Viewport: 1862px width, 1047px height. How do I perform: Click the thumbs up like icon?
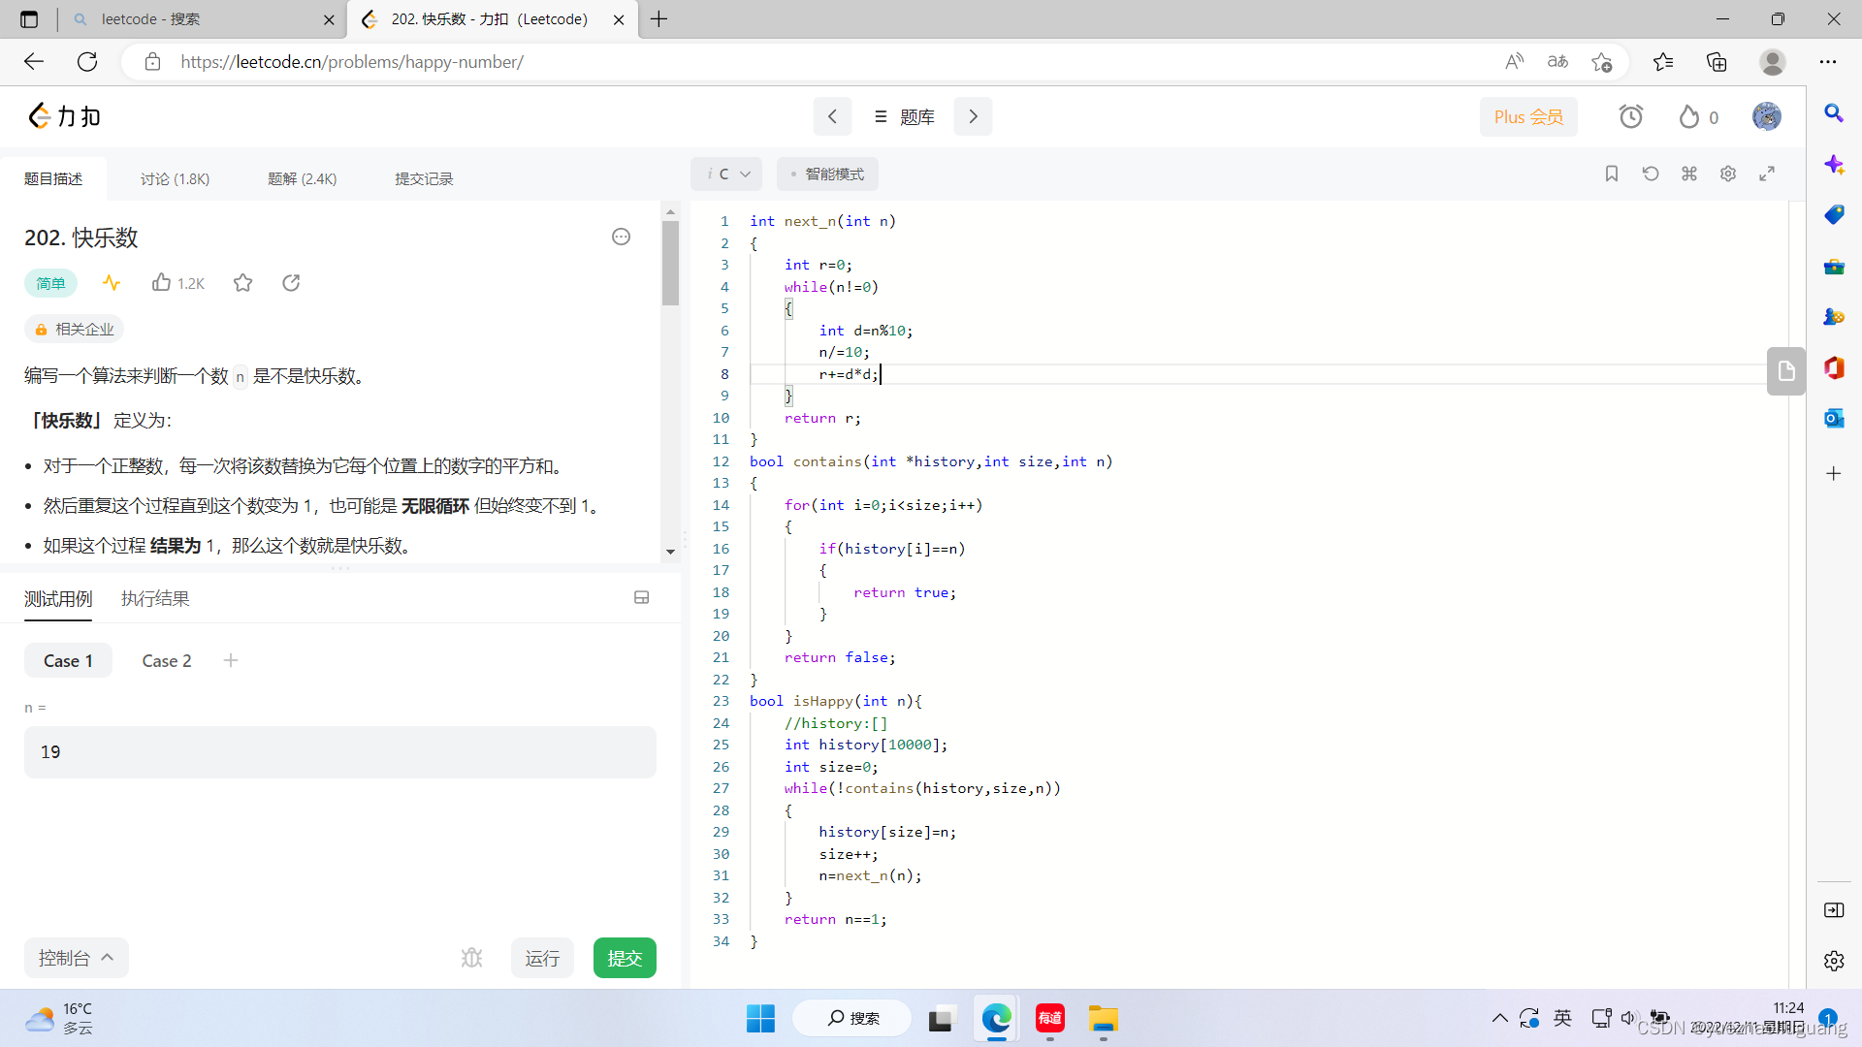161,283
